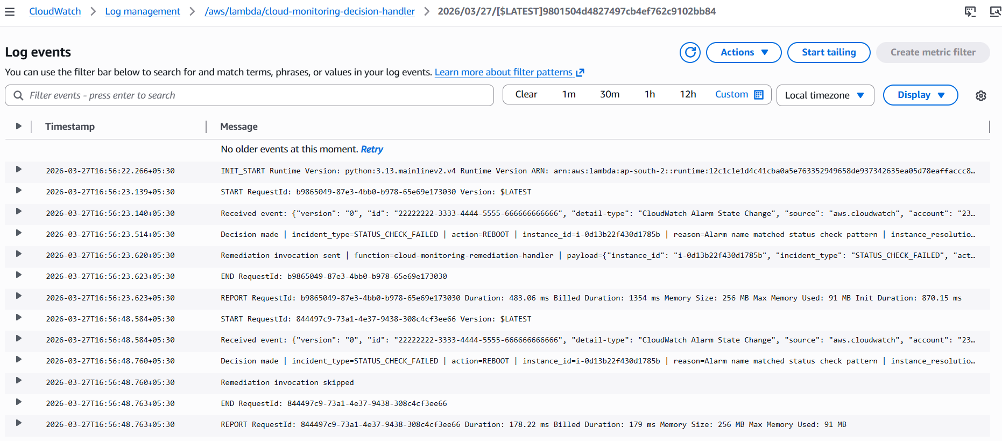Image resolution: width=1002 pixels, height=441 pixels.
Task: Focus the Filter events search field
Action: (x=249, y=95)
